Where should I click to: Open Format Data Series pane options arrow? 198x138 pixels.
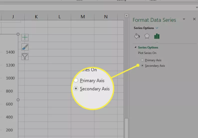184,19
